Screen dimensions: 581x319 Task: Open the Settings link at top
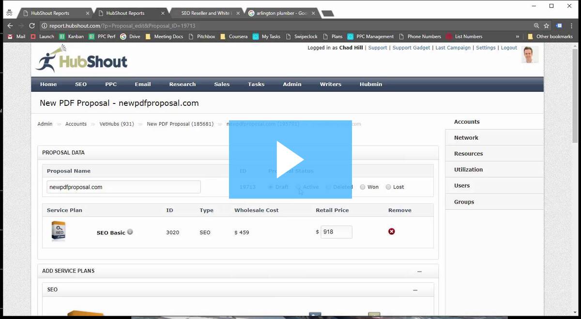point(486,48)
